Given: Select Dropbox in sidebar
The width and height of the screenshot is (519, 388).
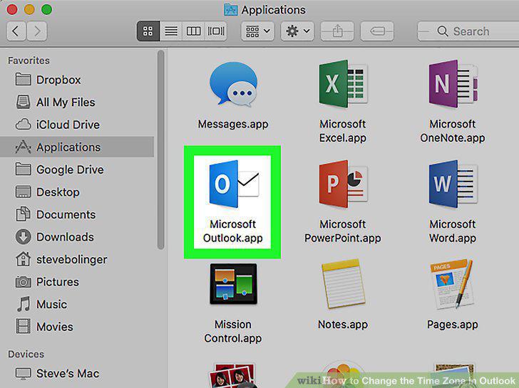Looking at the screenshot, I should [77, 80].
